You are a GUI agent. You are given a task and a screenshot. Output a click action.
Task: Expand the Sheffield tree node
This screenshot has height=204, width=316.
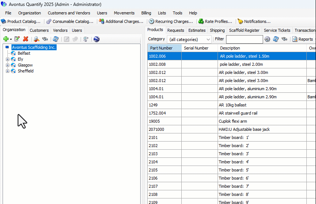[x=7, y=71]
